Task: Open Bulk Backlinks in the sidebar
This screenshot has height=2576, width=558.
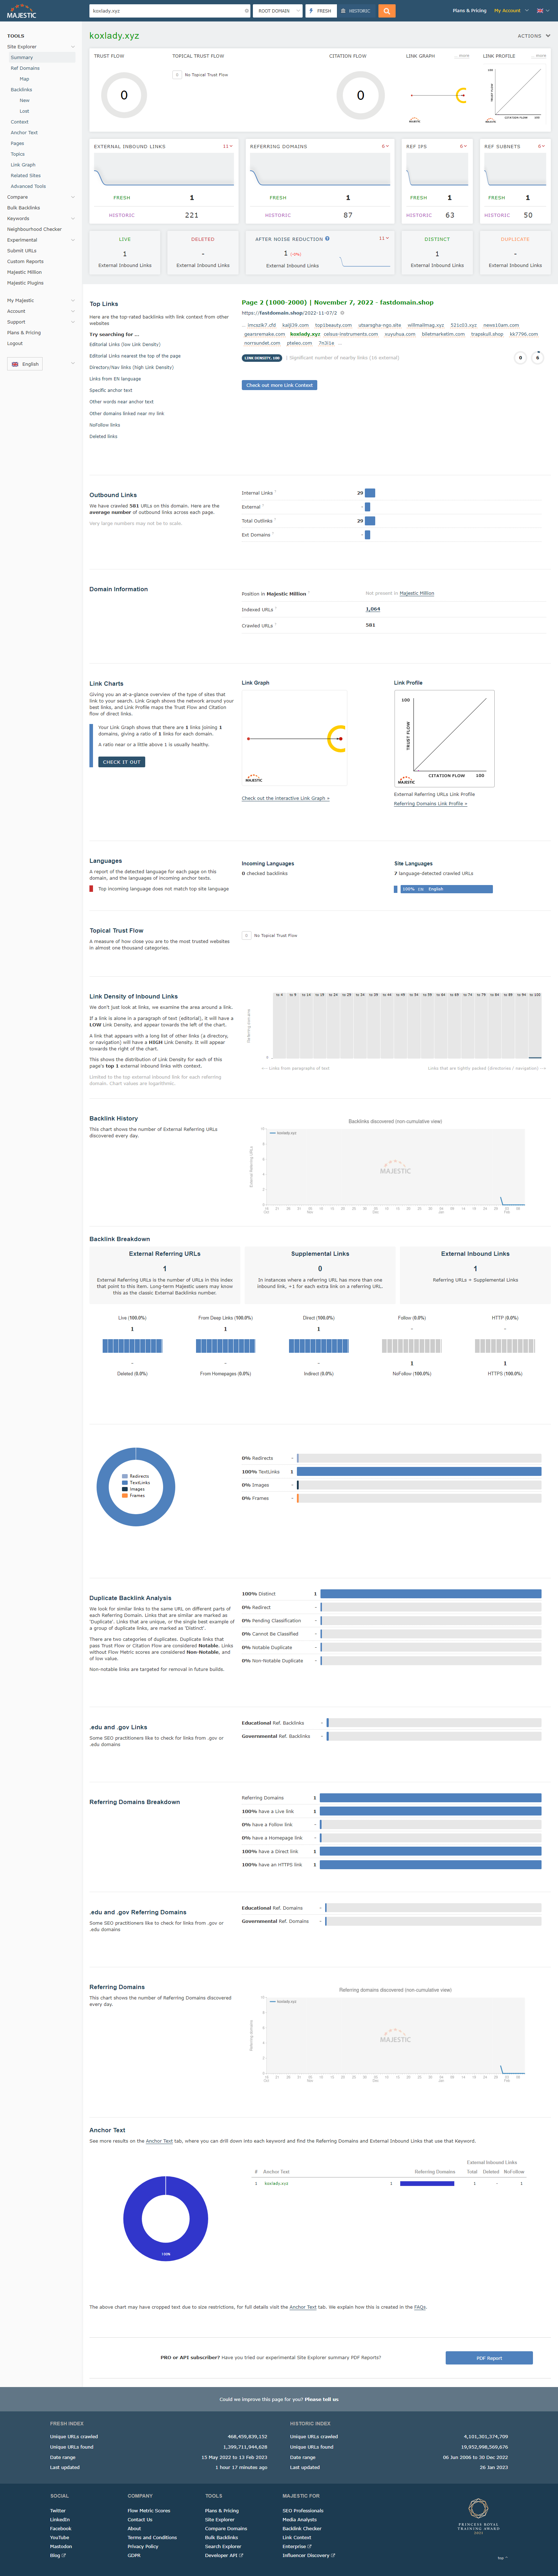Action: click(23, 208)
